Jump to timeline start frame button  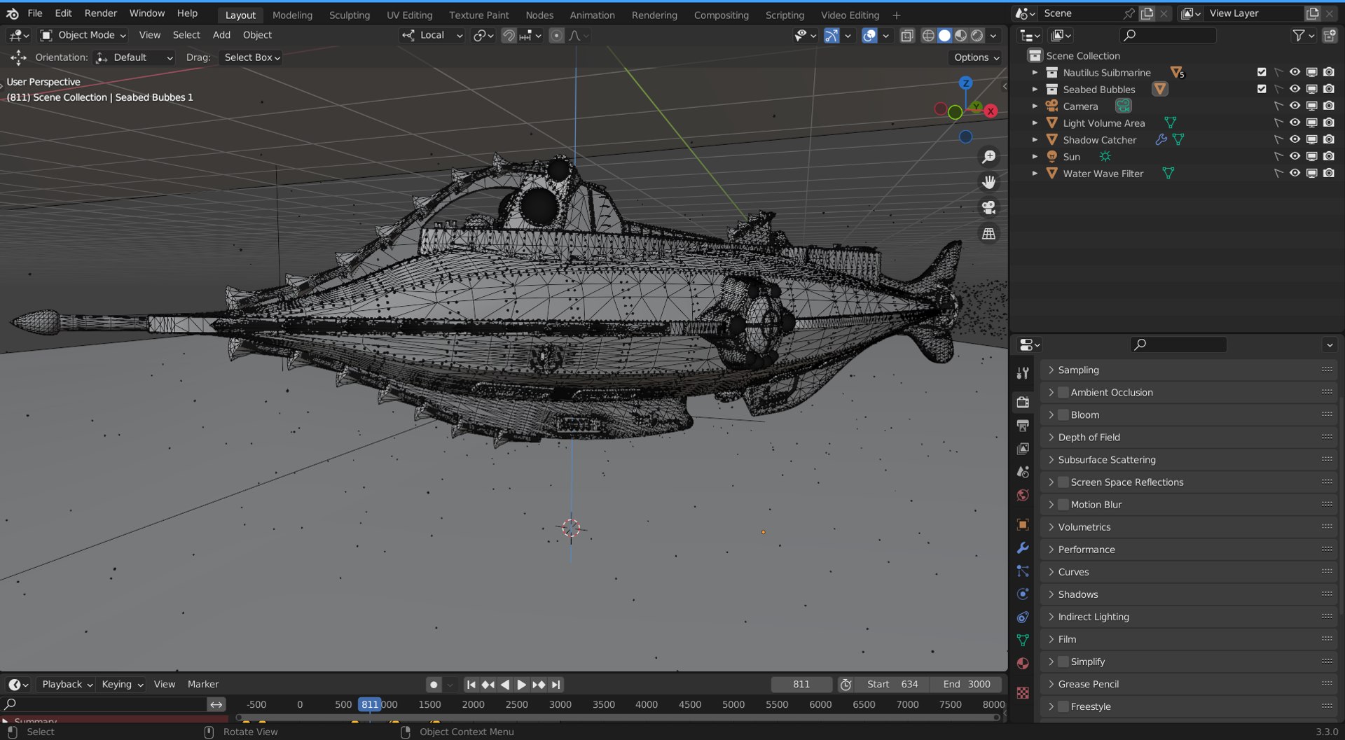pyautogui.click(x=471, y=685)
